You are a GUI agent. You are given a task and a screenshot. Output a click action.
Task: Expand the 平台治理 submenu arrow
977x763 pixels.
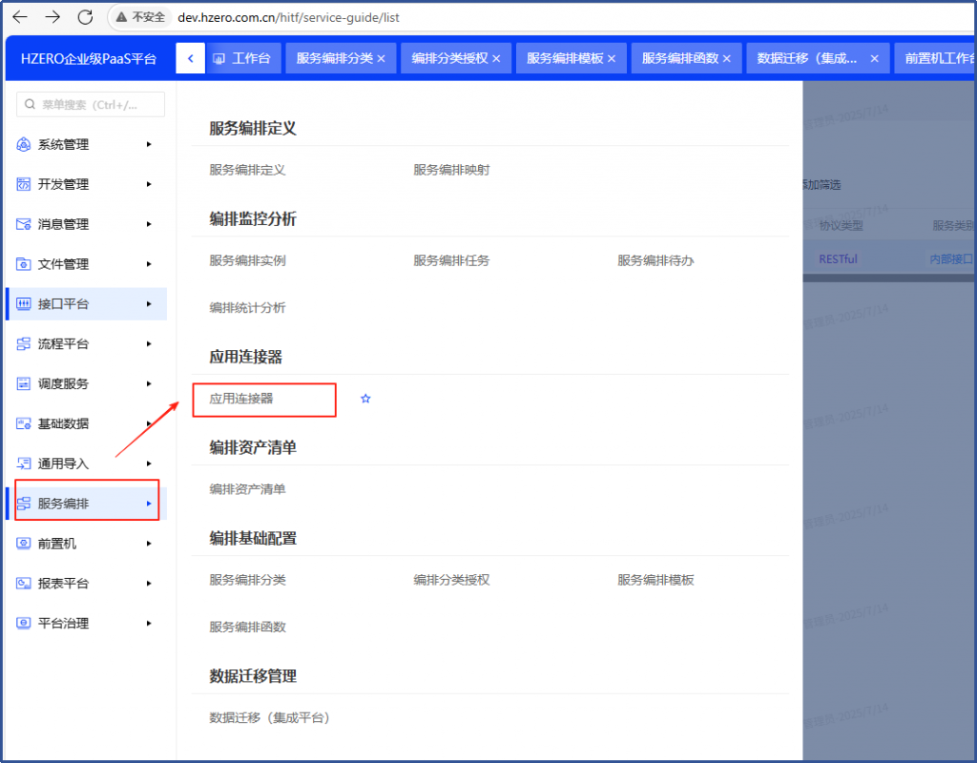[x=149, y=624]
